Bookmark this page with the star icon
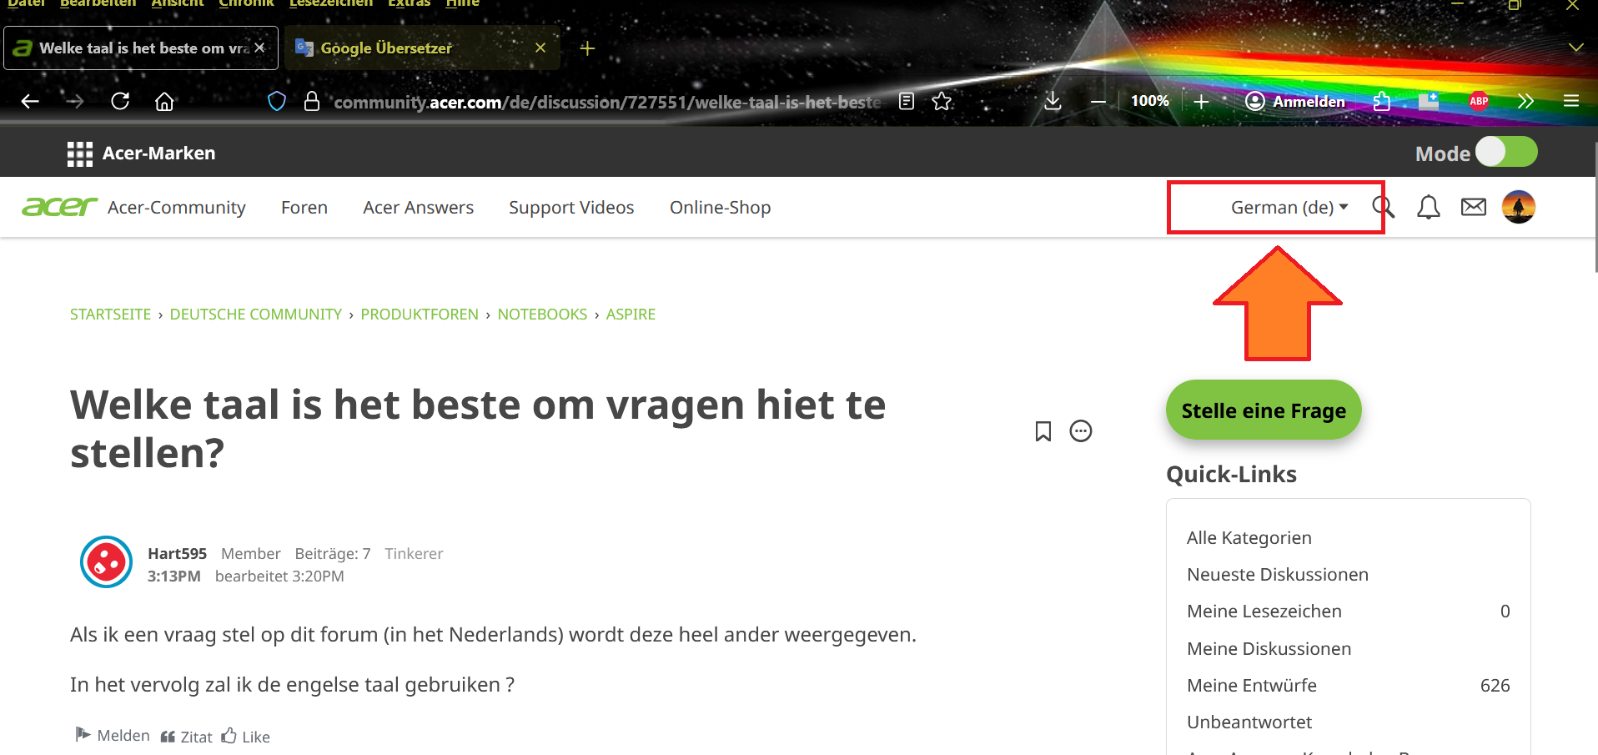This screenshot has height=755, width=1598. [942, 101]
